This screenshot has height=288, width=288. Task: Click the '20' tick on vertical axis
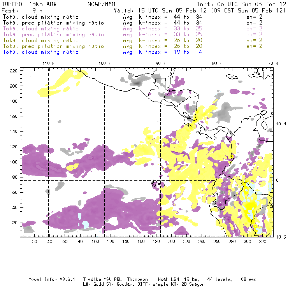coord(15,223)
